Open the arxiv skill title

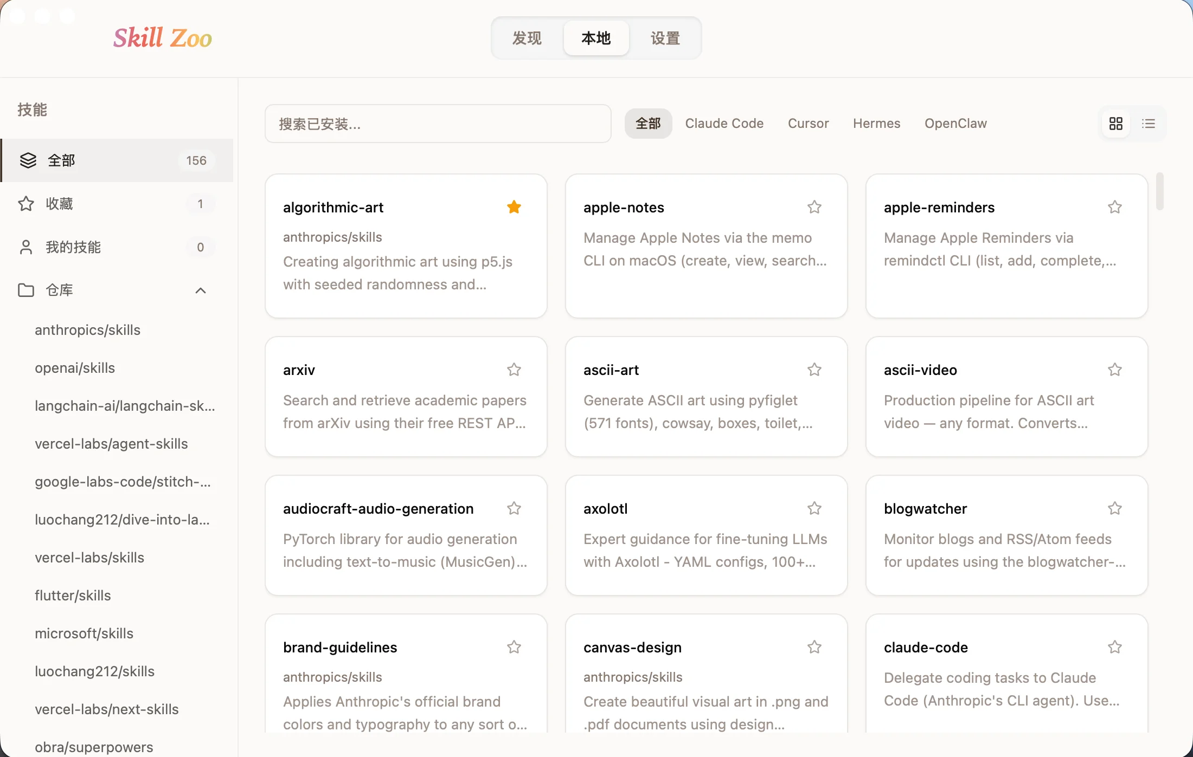299,370
